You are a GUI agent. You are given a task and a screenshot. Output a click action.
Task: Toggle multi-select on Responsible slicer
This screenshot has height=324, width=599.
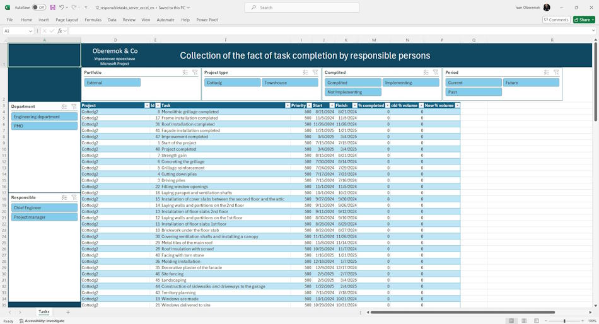click(64, 197)
